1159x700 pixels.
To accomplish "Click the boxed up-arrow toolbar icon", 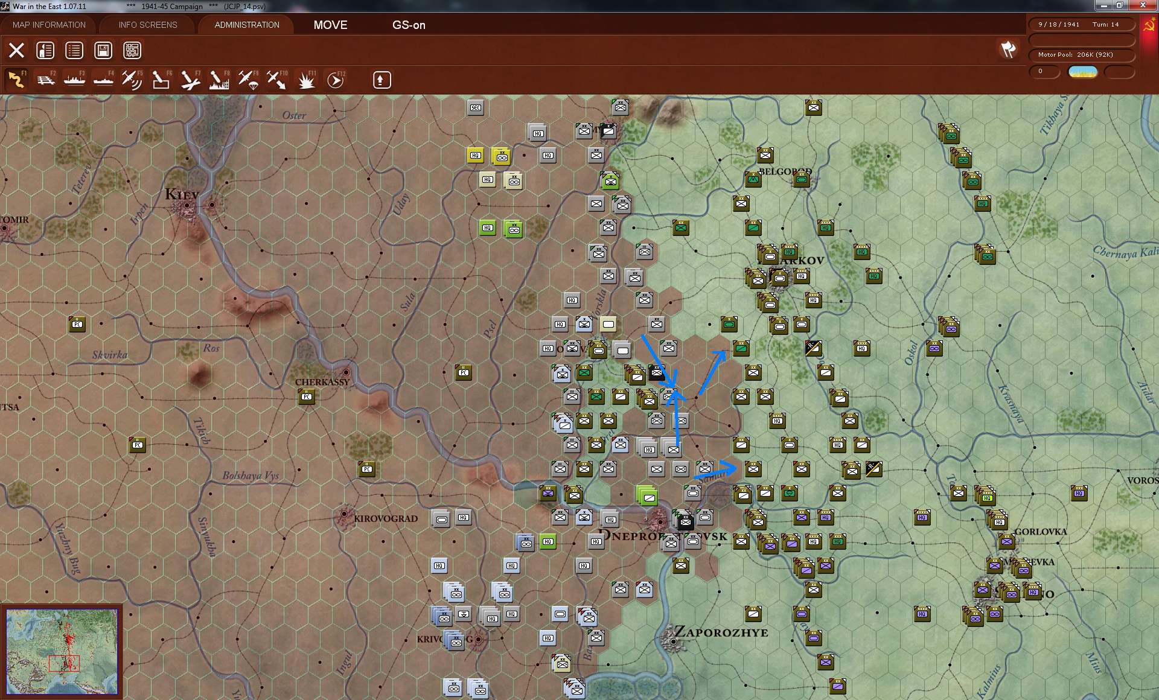I will tap(382, 80).
